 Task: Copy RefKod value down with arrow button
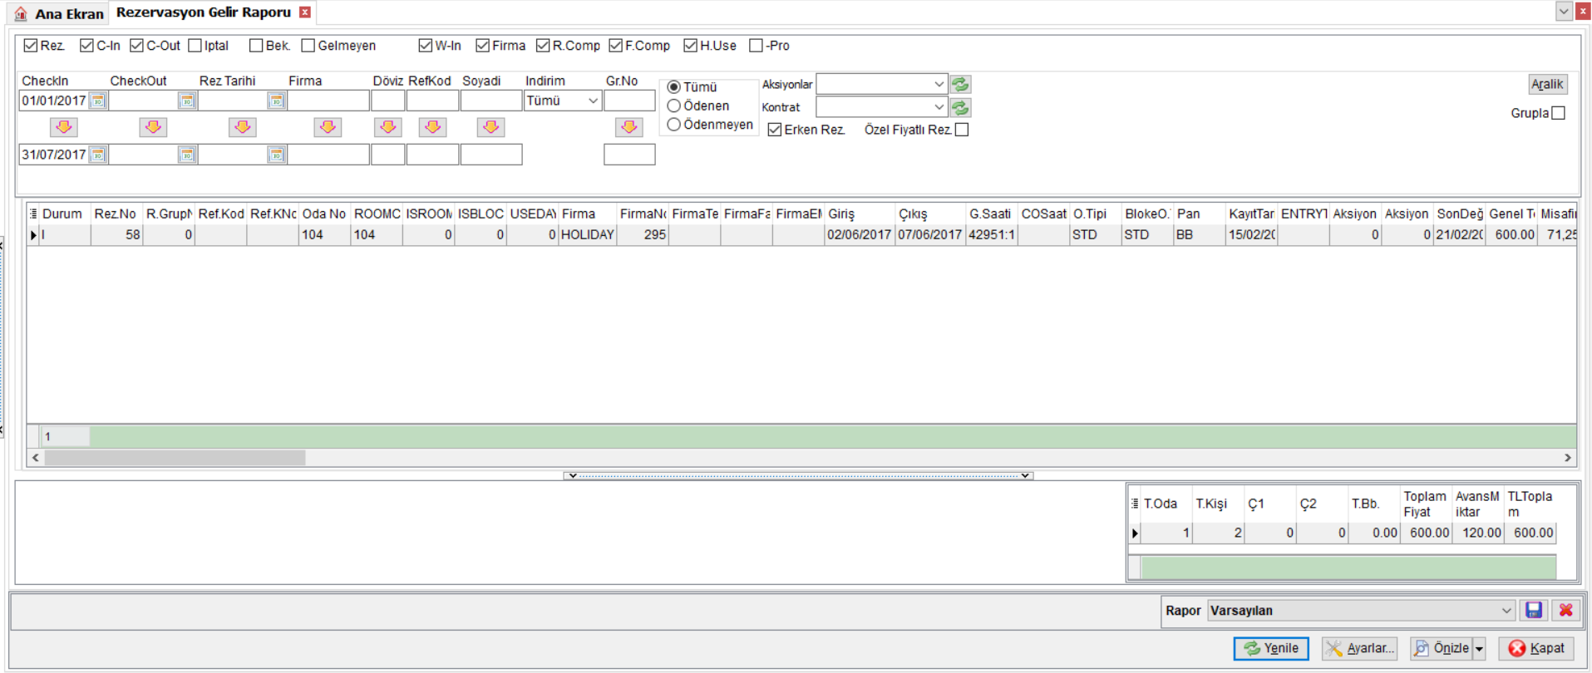pyautogui.click(x=433, y=127)
